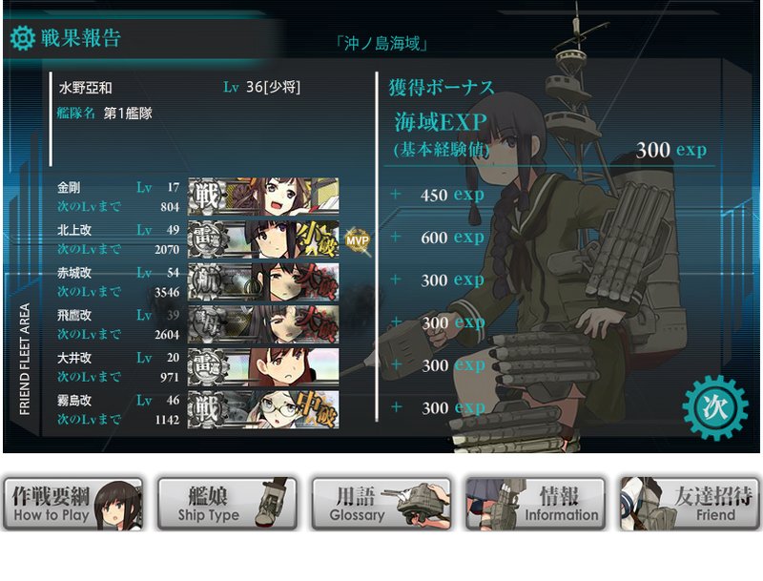
Task: Select 金剛 portrait card
Action: click(x=263, y=197)
